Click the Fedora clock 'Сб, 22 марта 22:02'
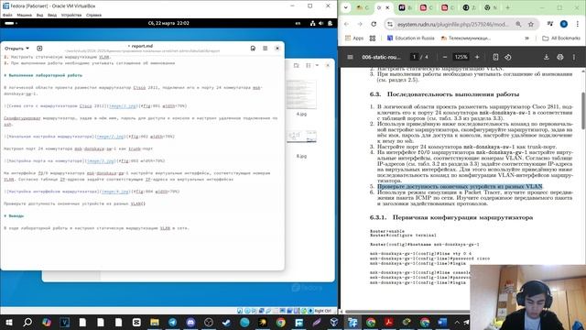 (x=168, y=23)
